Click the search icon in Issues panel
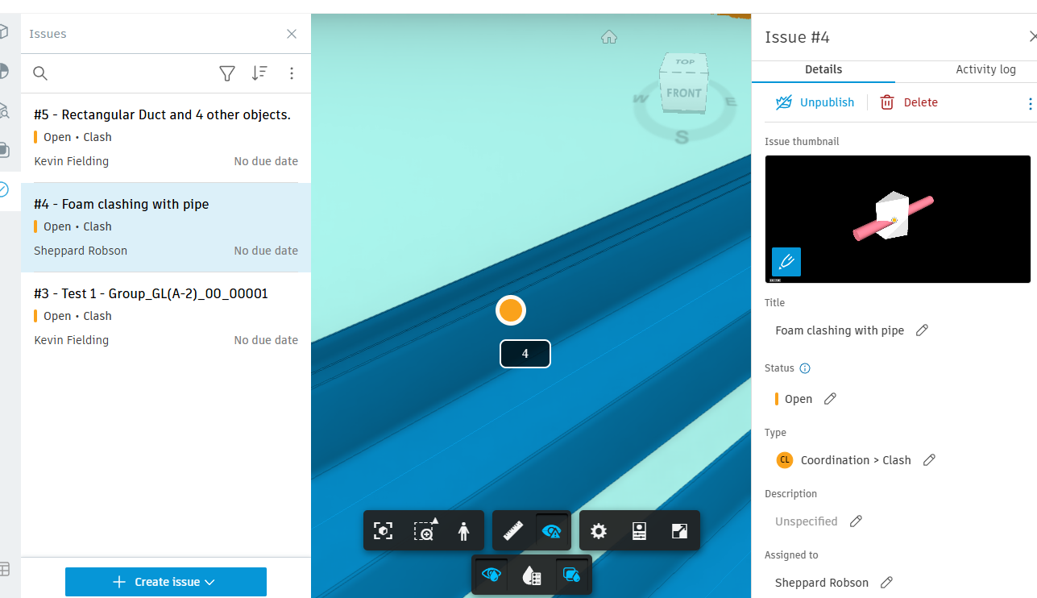 (40, 73)
